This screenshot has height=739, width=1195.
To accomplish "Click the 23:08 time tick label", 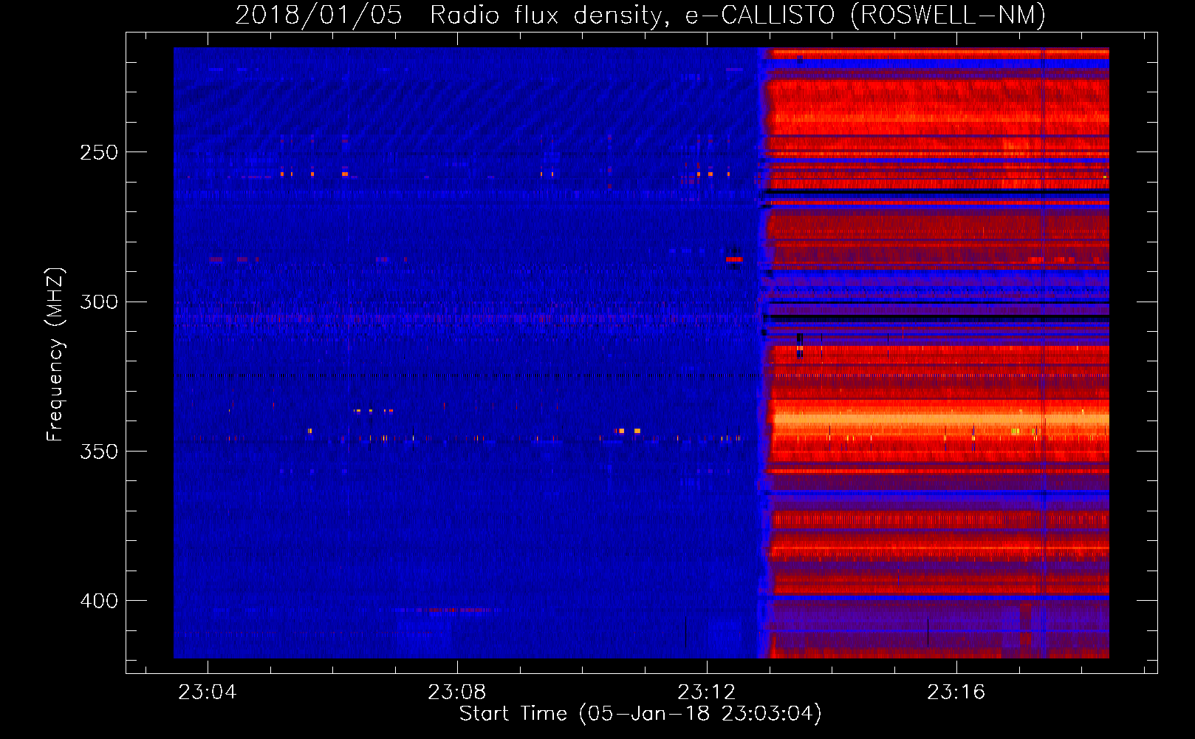I will coord(457,692).
